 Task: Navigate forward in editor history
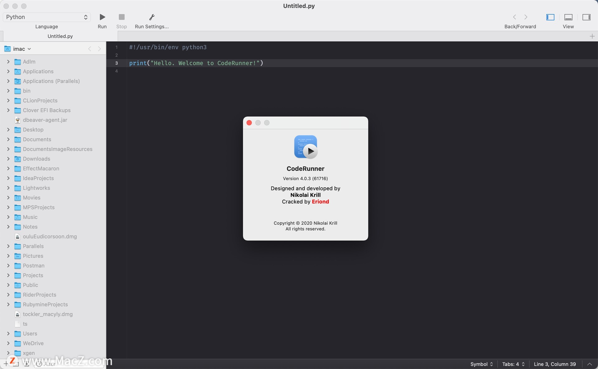526,17
